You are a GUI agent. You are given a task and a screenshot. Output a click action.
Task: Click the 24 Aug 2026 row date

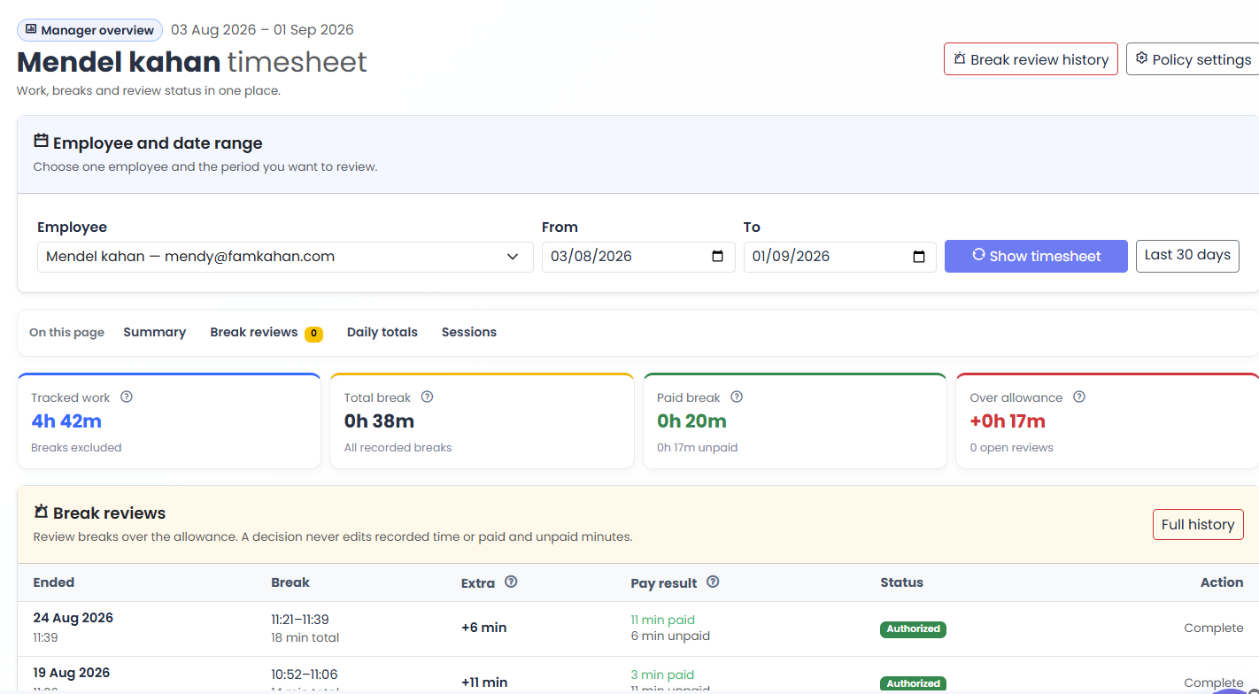coord(73,618)
